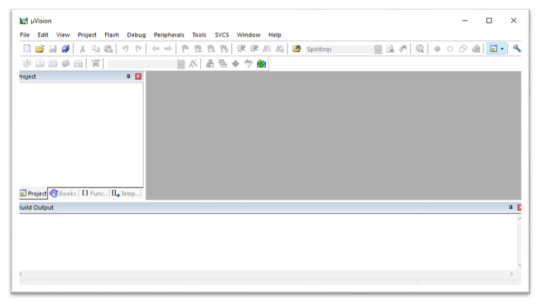Open the Peripherals menu
539x301 pixels.
pos(169,34)
